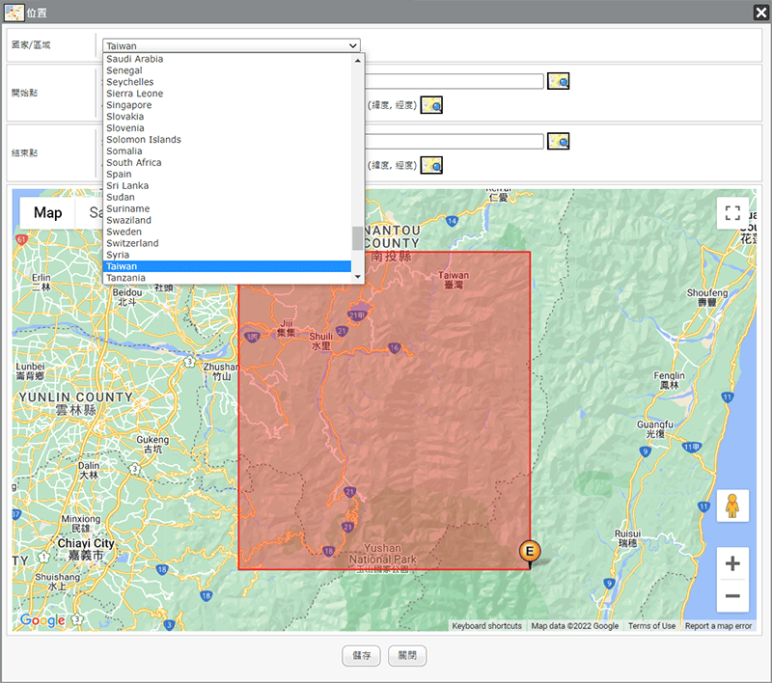The image size is (772, 683).
Task: Toggle fullscreen map view
Action: [x=732, y=213]
